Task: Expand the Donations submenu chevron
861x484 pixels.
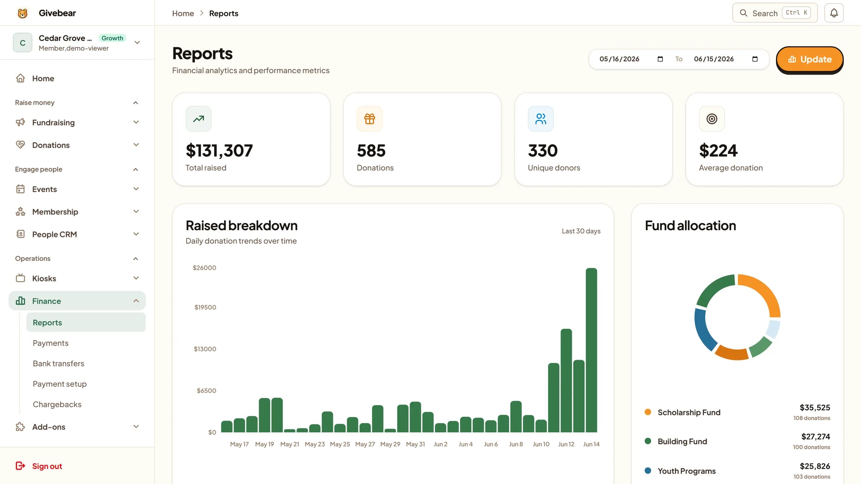Action: (136, 145)
